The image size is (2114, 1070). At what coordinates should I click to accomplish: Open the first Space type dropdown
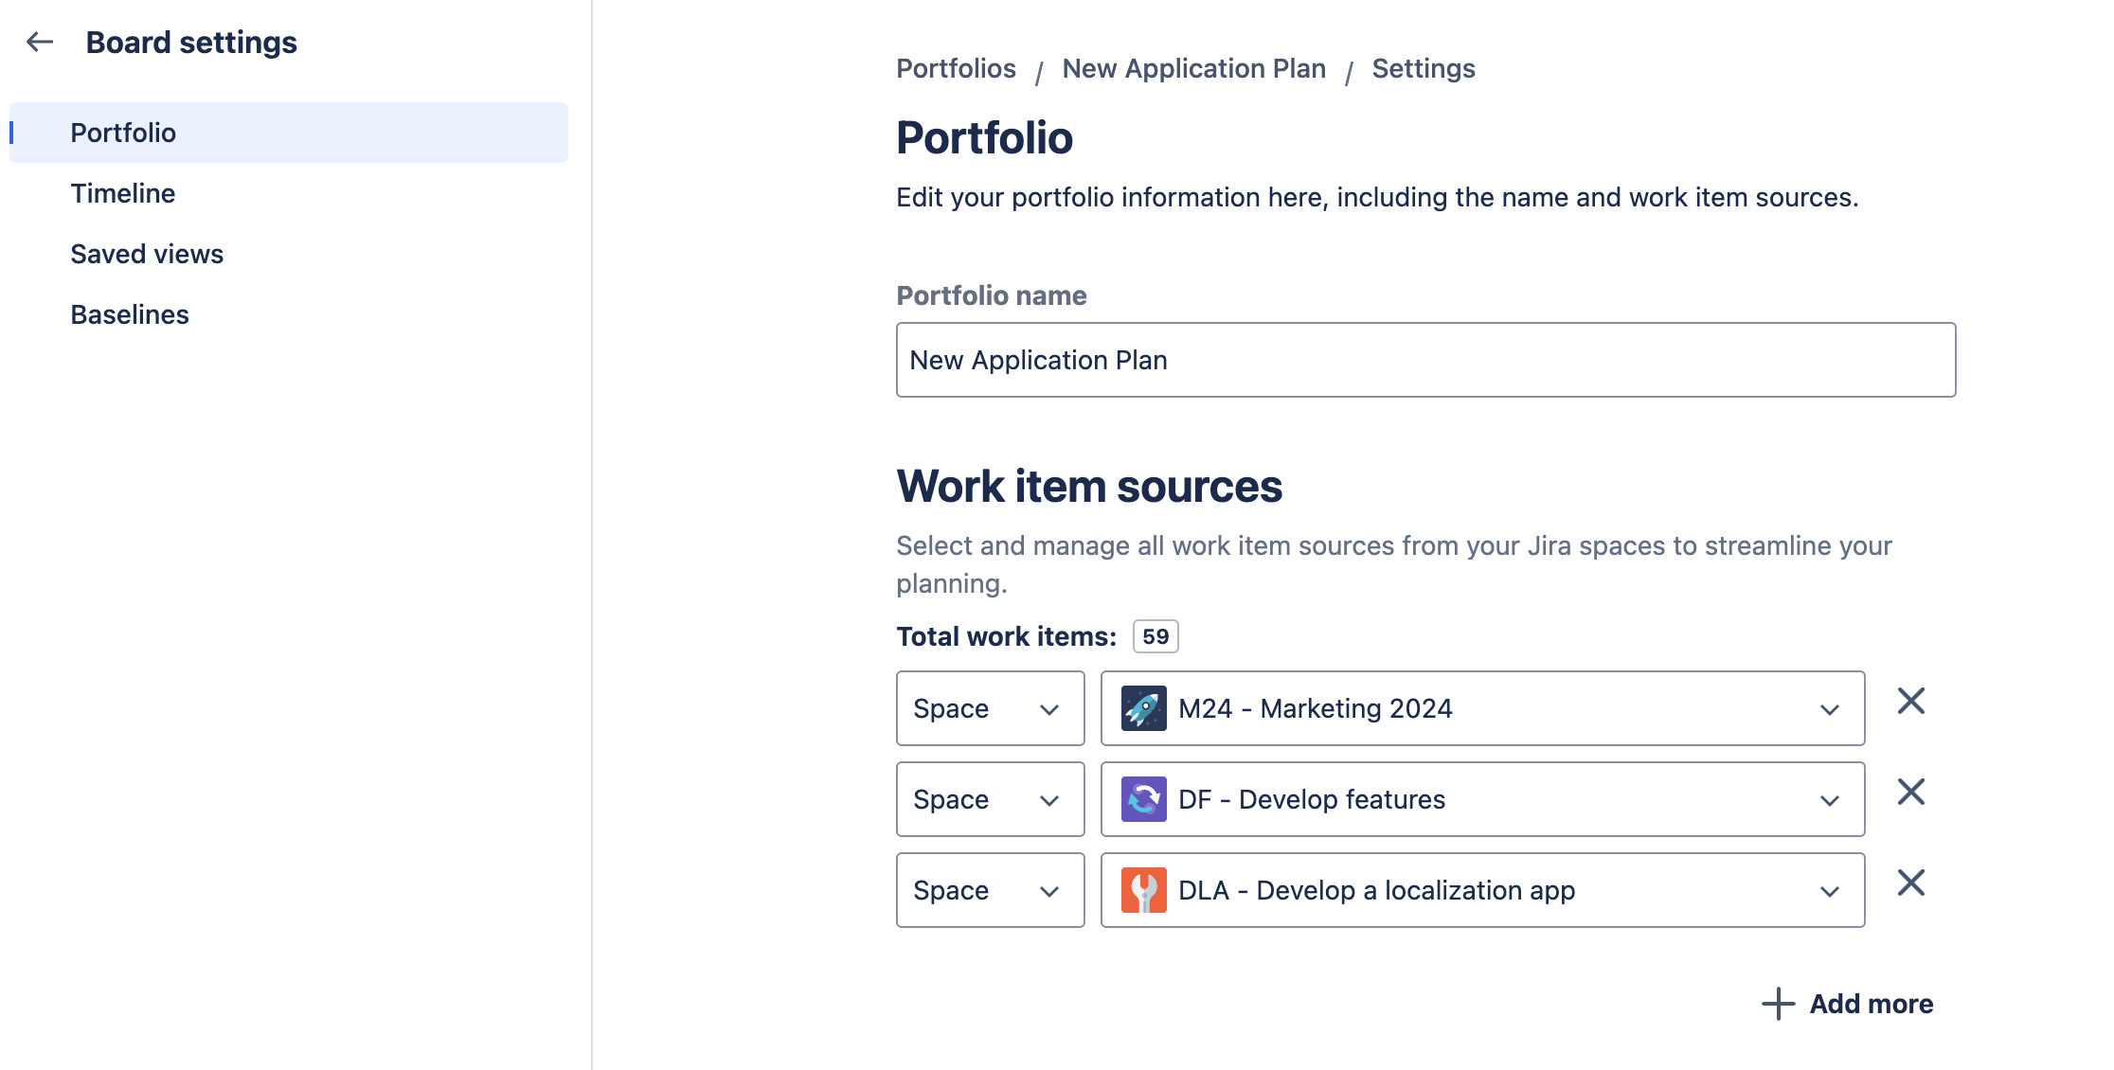989,708
